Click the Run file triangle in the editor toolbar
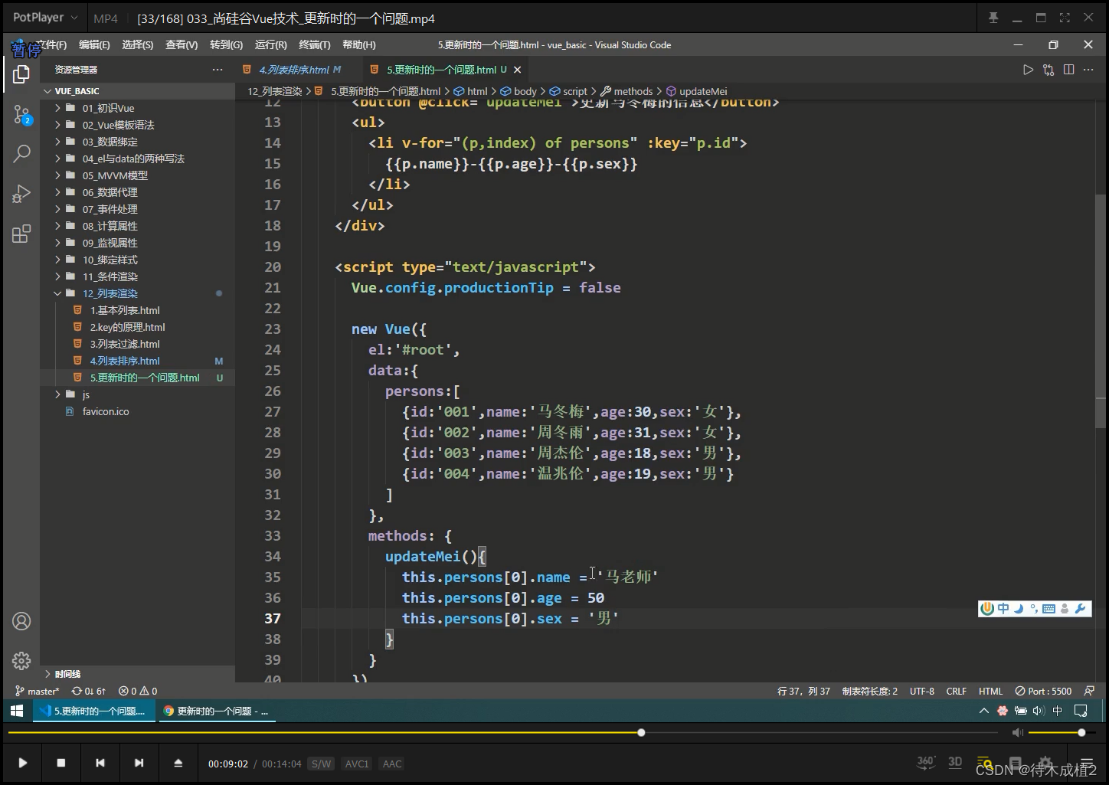Viewport: 1109px width, 785px height. point(1028,70)
